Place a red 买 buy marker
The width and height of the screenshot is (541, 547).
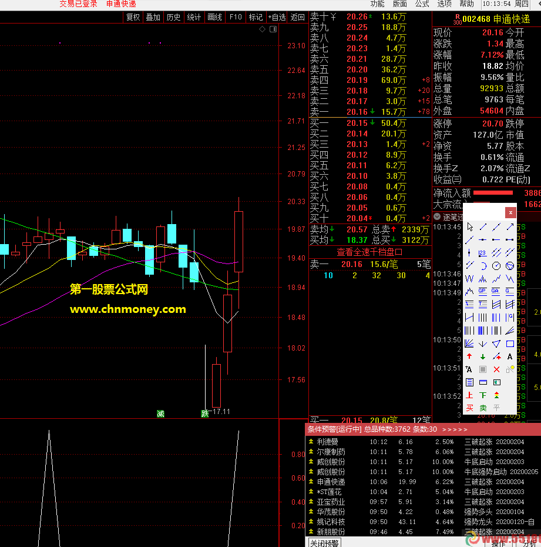(469, 408)
